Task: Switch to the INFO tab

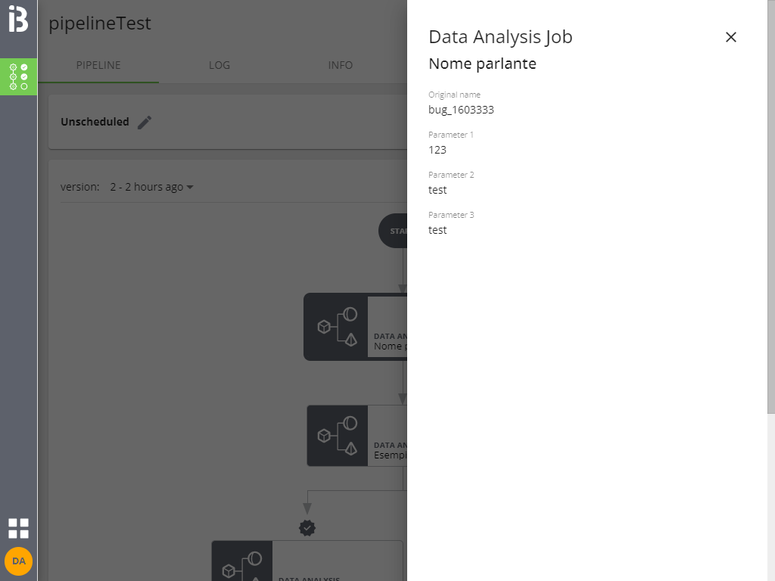Action: (x=340, y=65)
